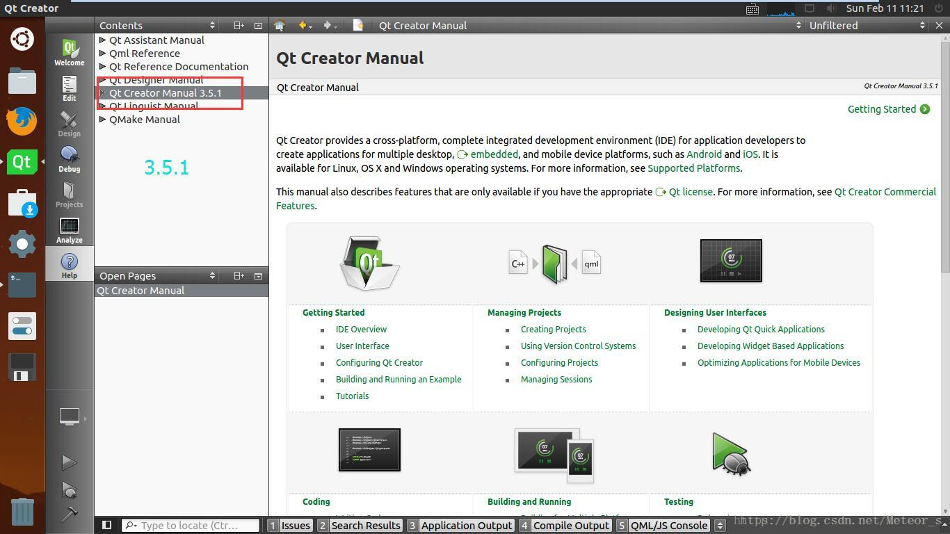Viewport: 950px width, 534px height.
Task: Click the Back navigation arrow
Action: click(x=303, y=25)
